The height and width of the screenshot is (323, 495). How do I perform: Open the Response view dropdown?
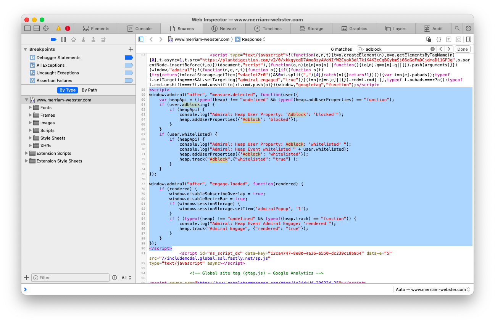click(x=250, y=39)
